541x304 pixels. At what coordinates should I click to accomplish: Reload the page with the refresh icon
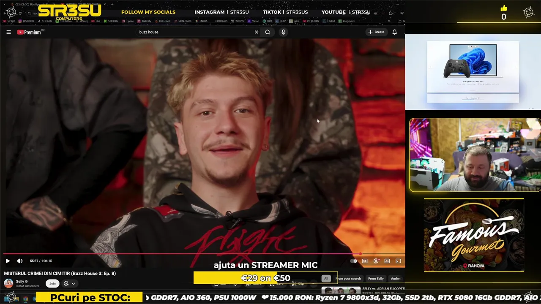20,13
